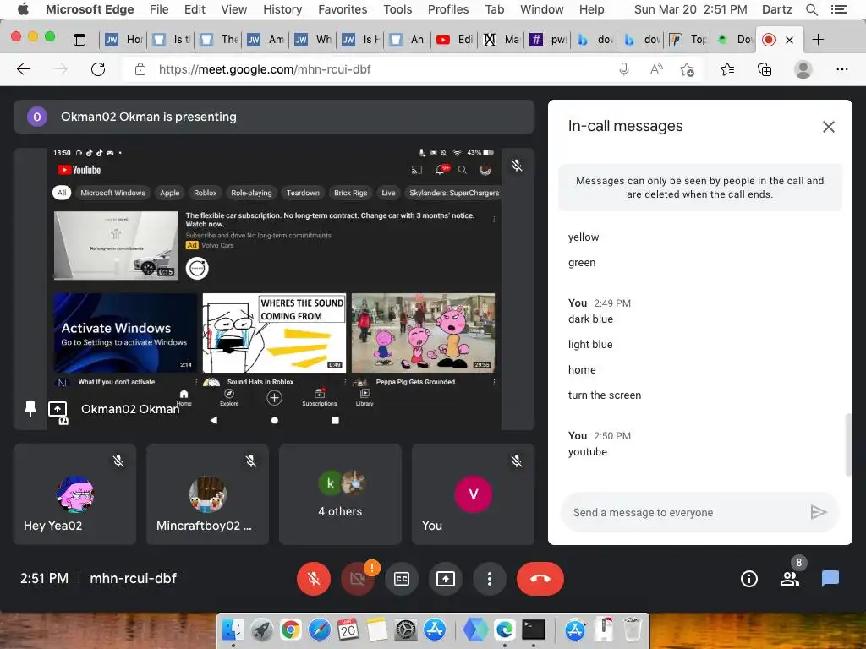Open a new browser tab

(818, 39)
